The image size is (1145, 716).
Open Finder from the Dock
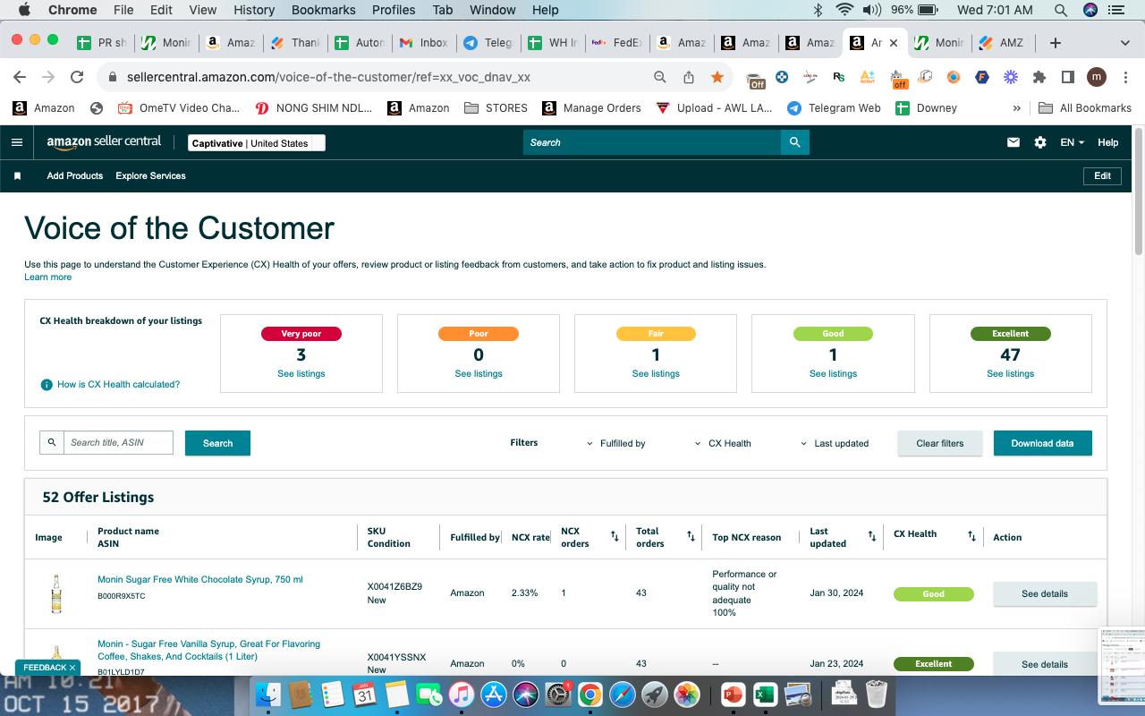click(x=268, y=695)
